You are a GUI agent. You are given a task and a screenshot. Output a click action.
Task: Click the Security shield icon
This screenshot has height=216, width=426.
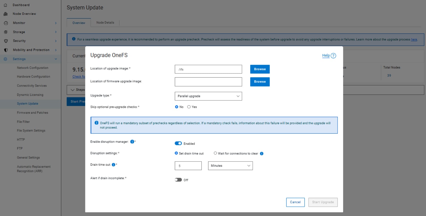6,41
